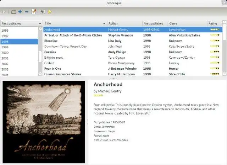Image resolution: width=227 pixels, height=165 pixels.
Task: Click author J. Robinson Wheeler cell
Action: pos(122,69)
